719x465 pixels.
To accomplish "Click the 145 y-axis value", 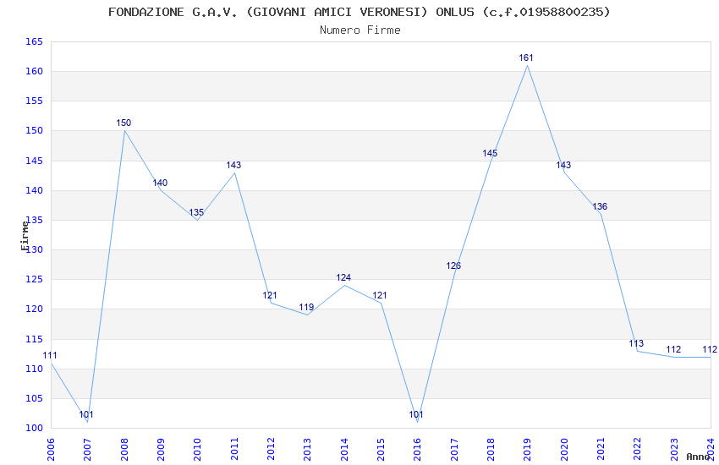I will click(34, 161).
